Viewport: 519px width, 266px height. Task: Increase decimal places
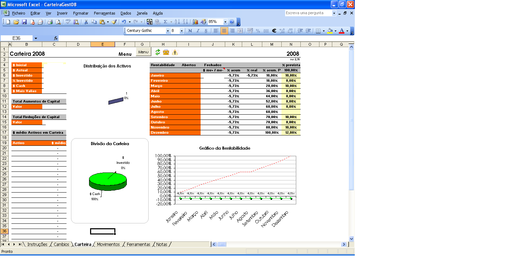282,31
